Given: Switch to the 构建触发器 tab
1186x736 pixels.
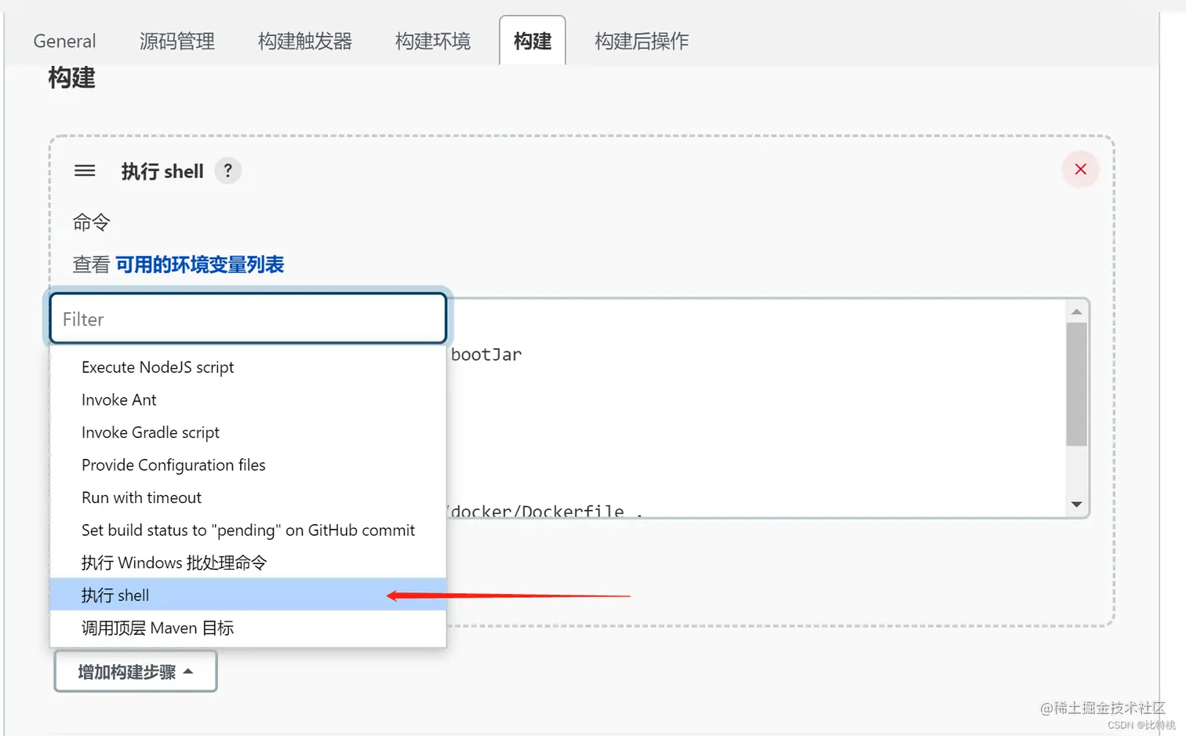Looking at the screenshot, I should (305, 41).
